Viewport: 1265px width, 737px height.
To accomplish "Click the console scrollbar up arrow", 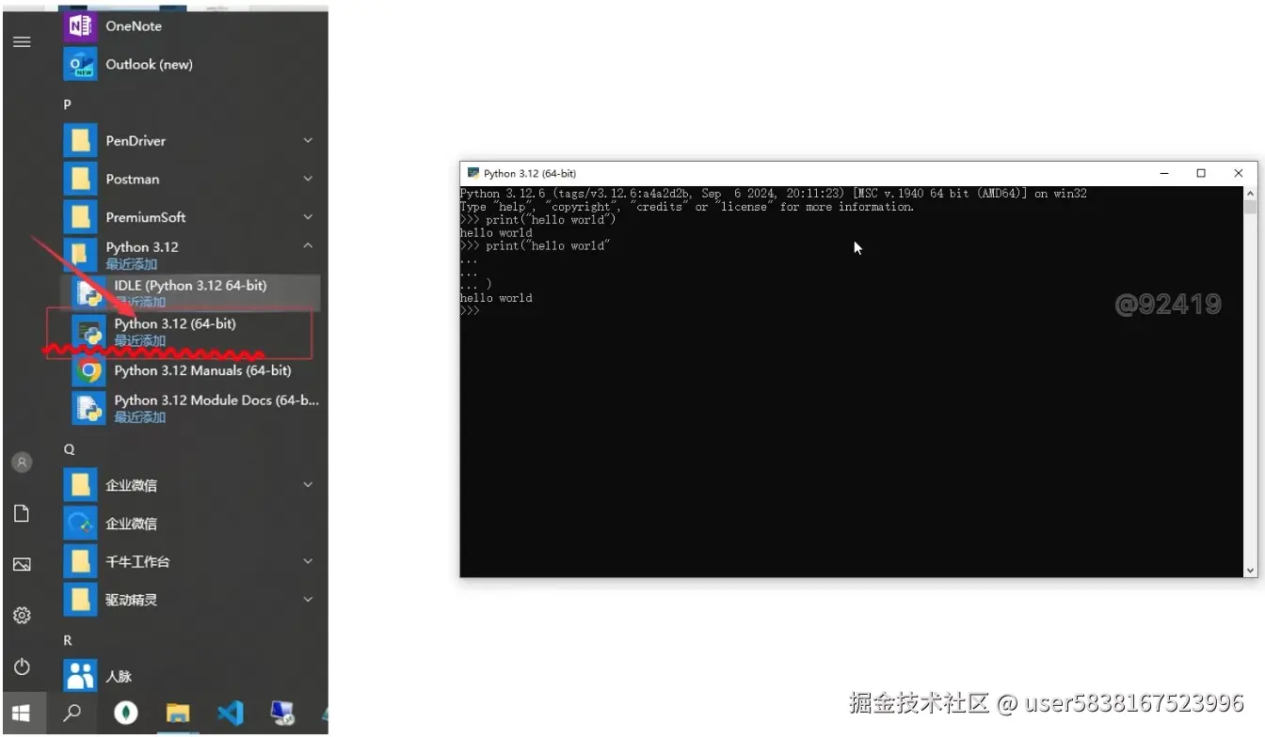I will (1250, 193).
